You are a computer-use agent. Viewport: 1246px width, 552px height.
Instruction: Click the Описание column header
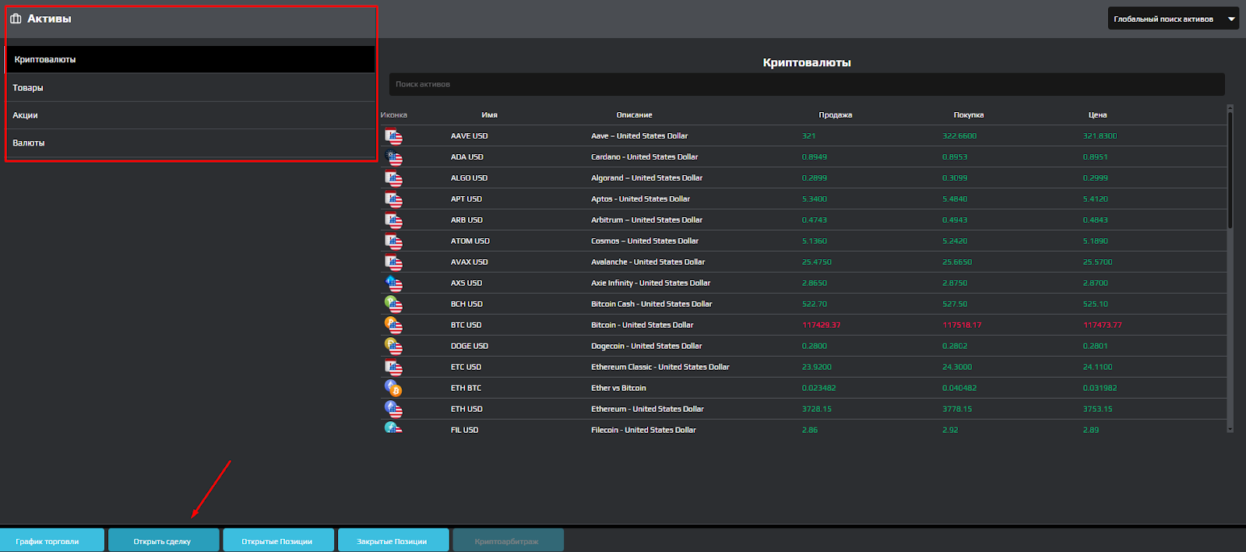[x=634, y=115]
